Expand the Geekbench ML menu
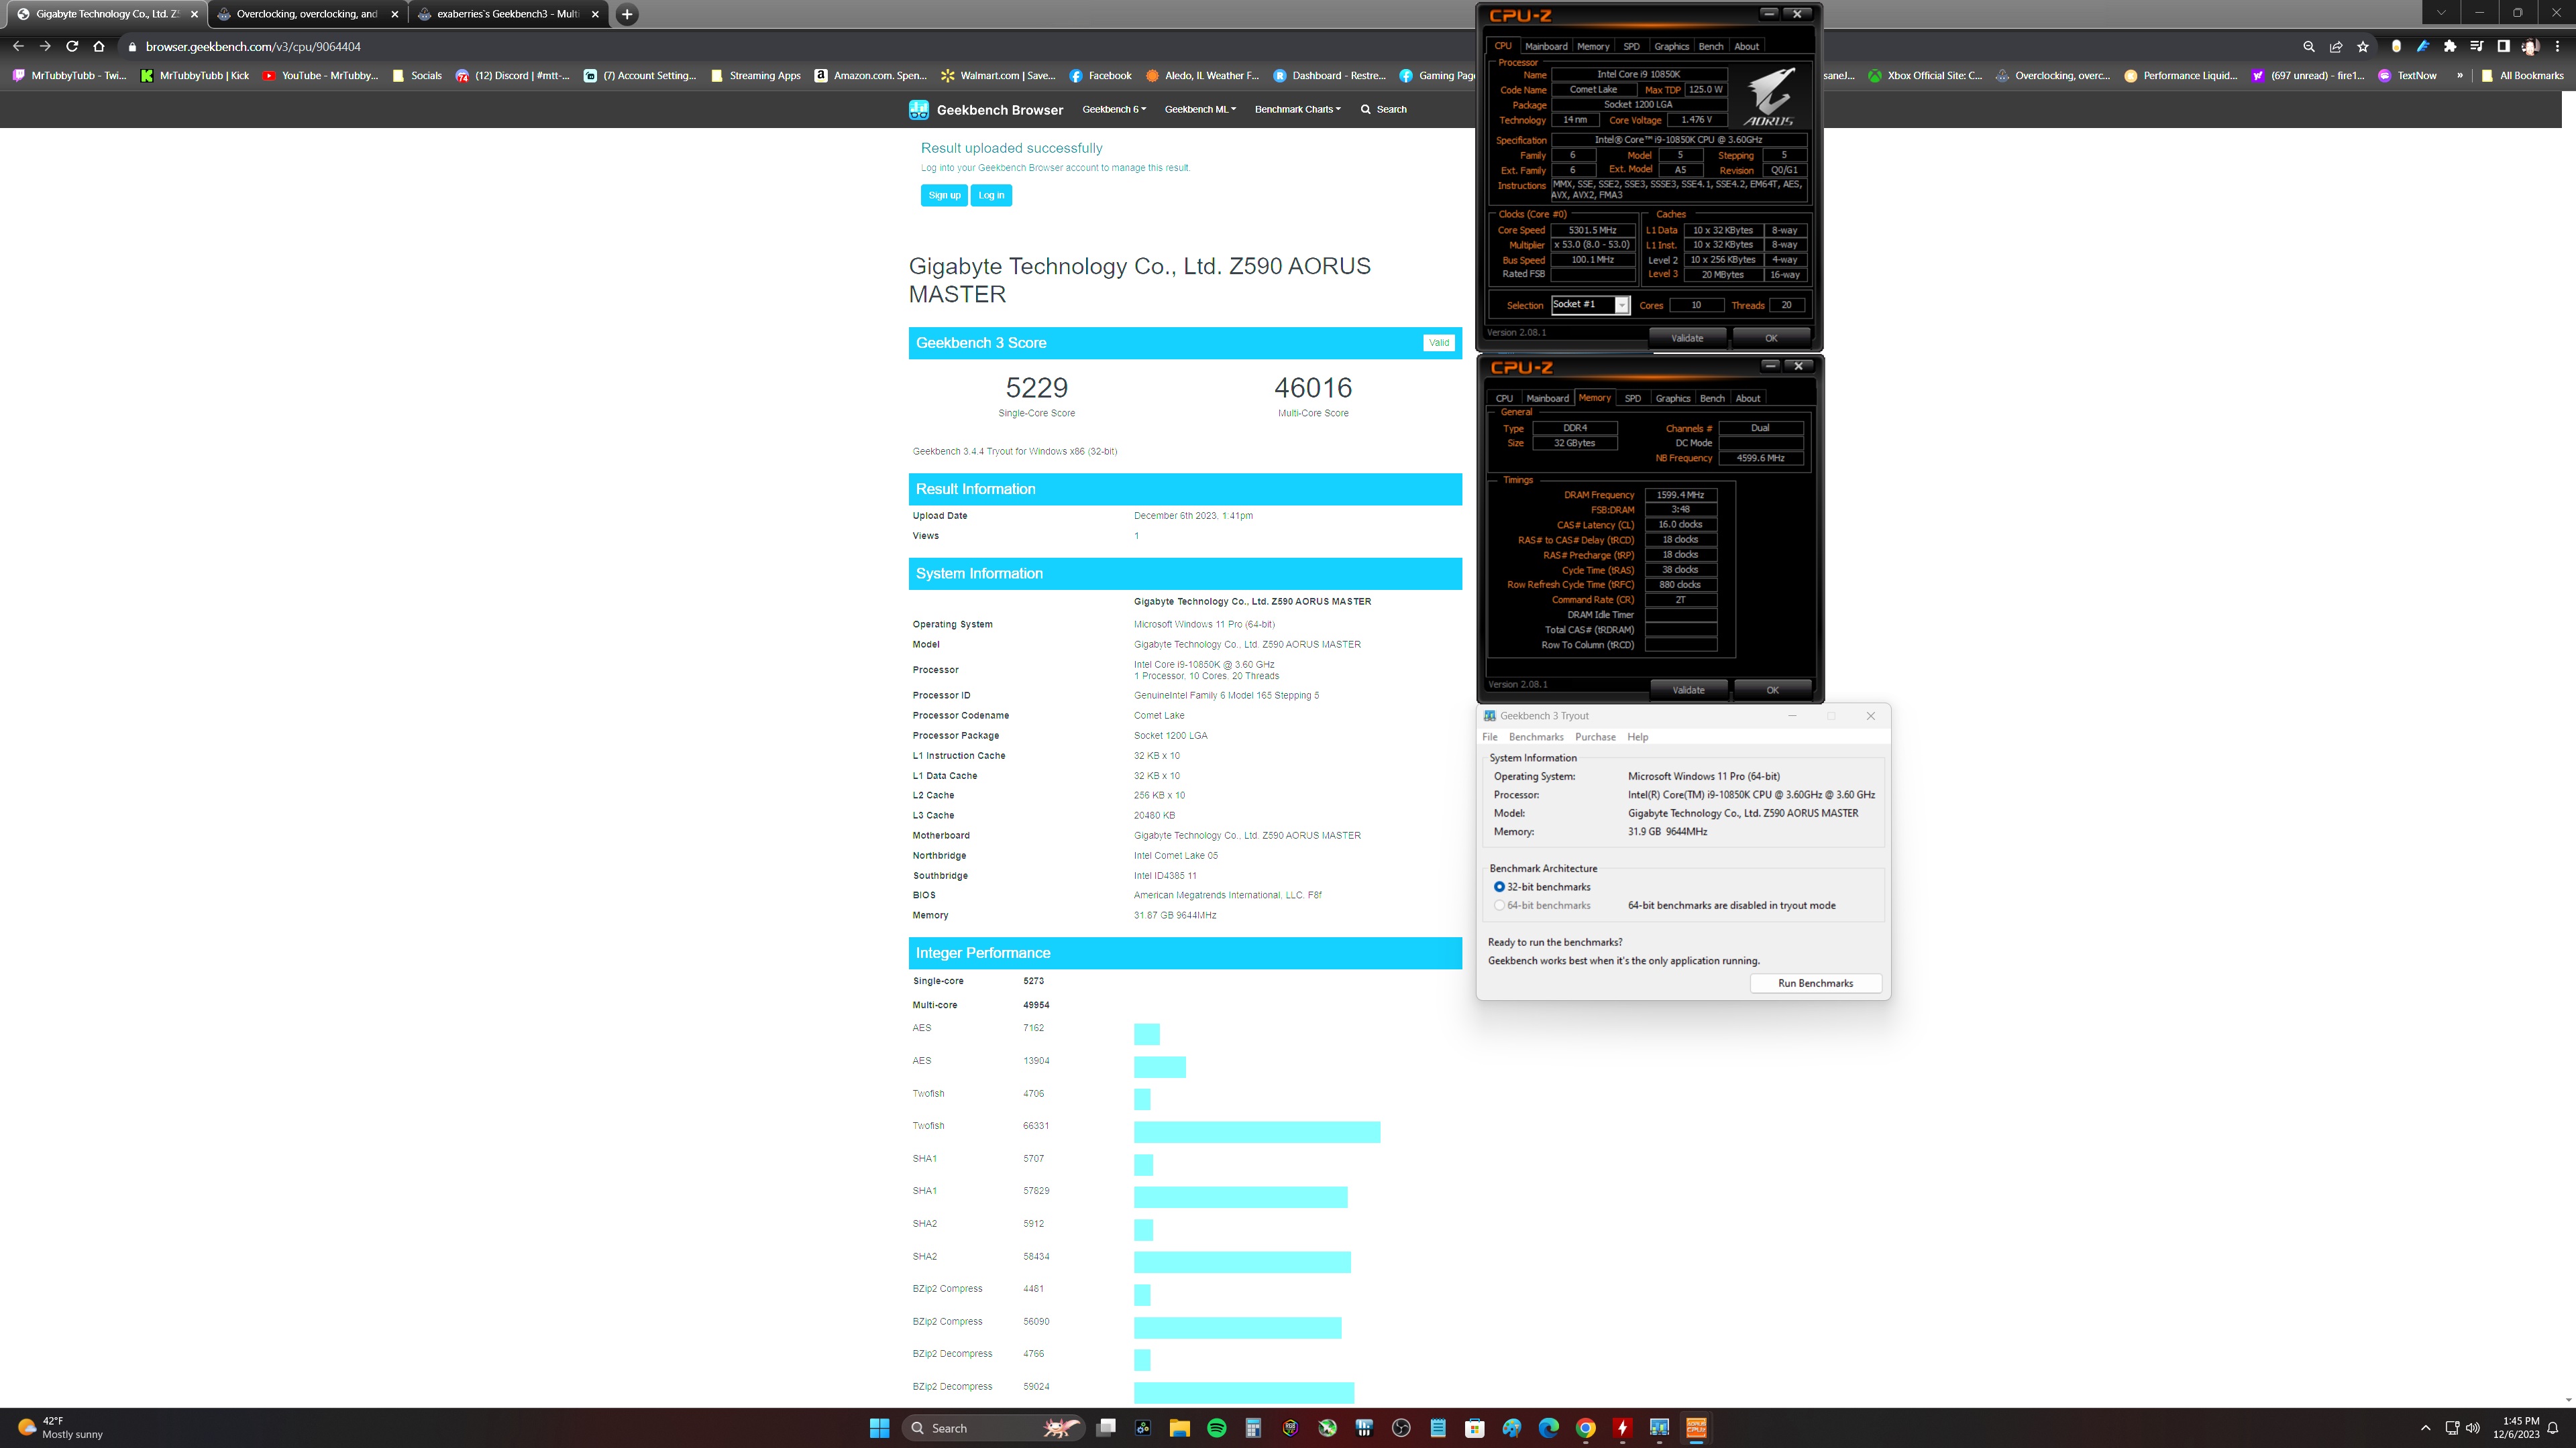The width and height of the screenshot is (2576, 1448). (1200, 110)
